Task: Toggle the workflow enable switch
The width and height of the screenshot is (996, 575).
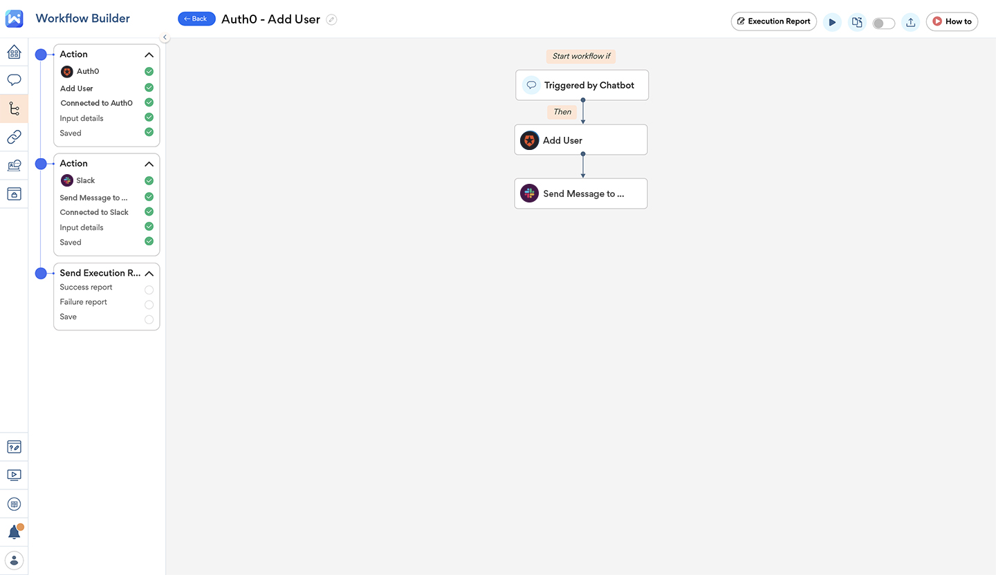Action: tap(883, 23)
